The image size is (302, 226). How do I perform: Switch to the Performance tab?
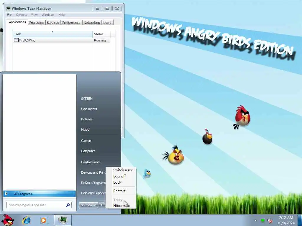[x=71, y=23]
